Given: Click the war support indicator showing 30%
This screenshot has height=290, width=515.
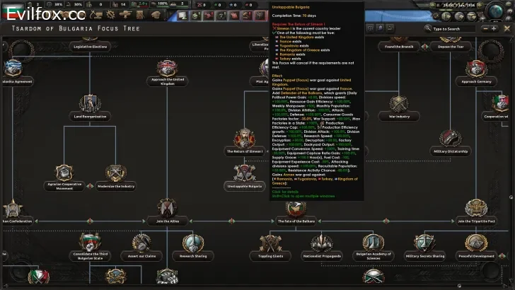Looking at the screenshot, I should click(x=74, y=4).
